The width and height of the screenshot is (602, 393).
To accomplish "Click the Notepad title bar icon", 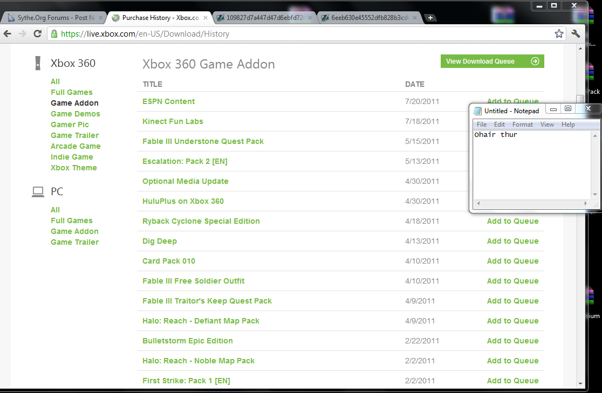I will click(x=477, y=111).
